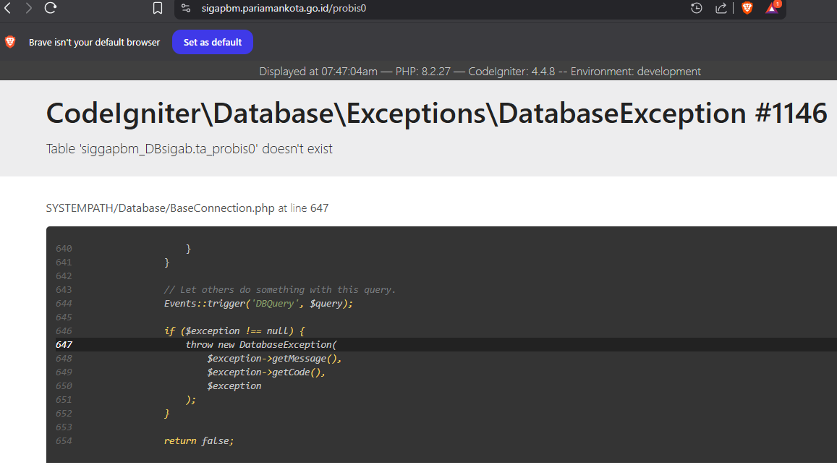The width and height of the screenshot is (837, 465).
Task: Click the "return false;" code line
Action: [x=198, y=441]
